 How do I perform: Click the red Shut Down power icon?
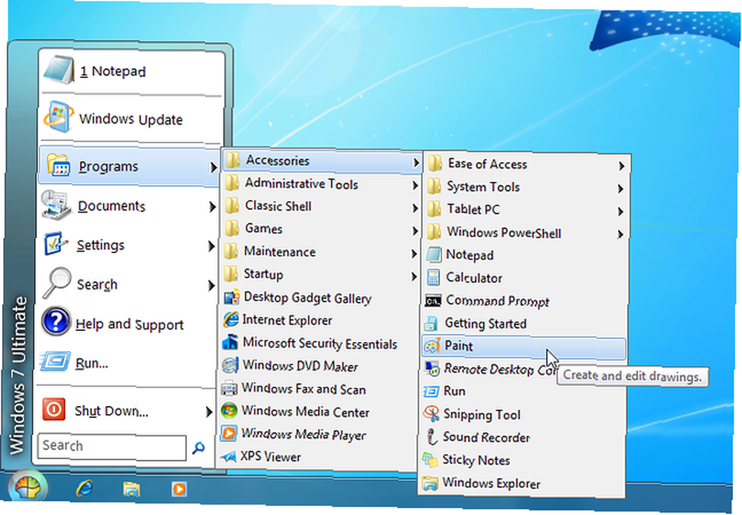[53, 409]
